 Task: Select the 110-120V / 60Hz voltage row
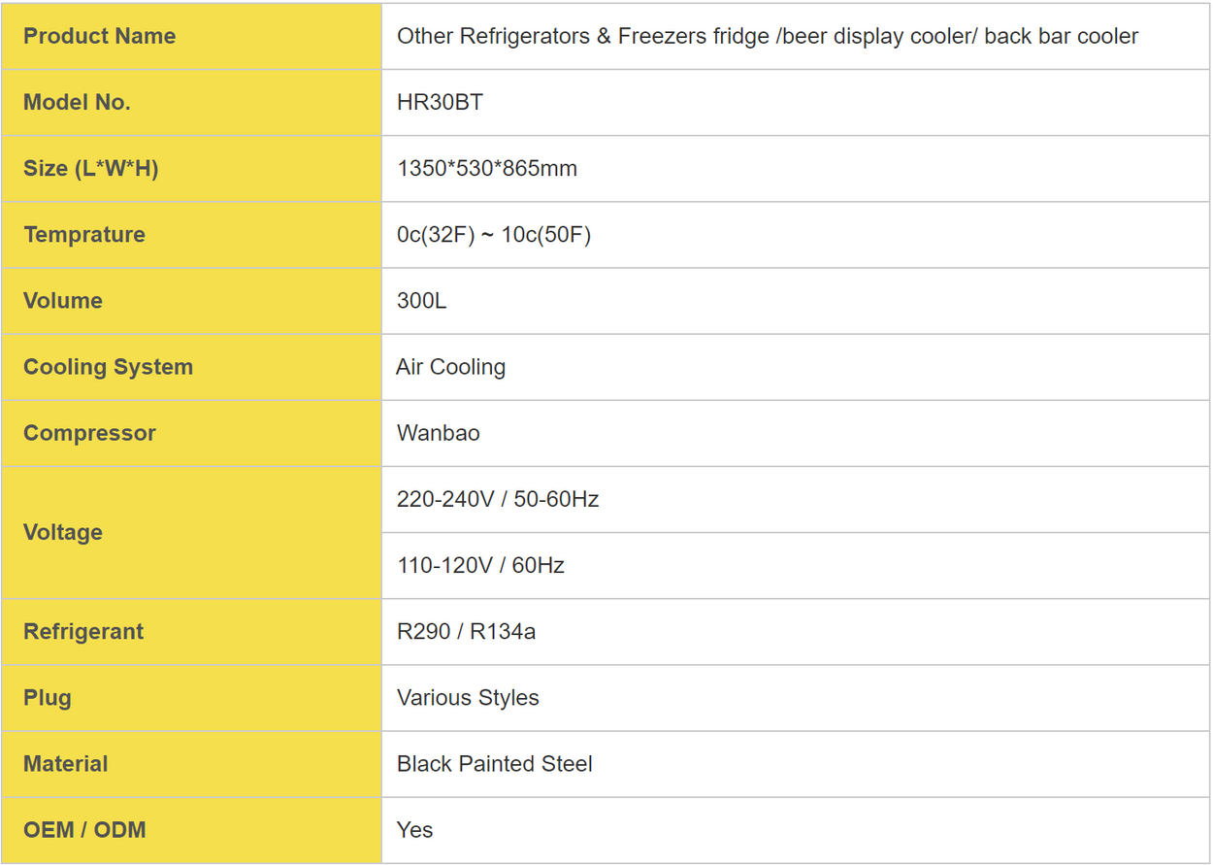[796, 566]
